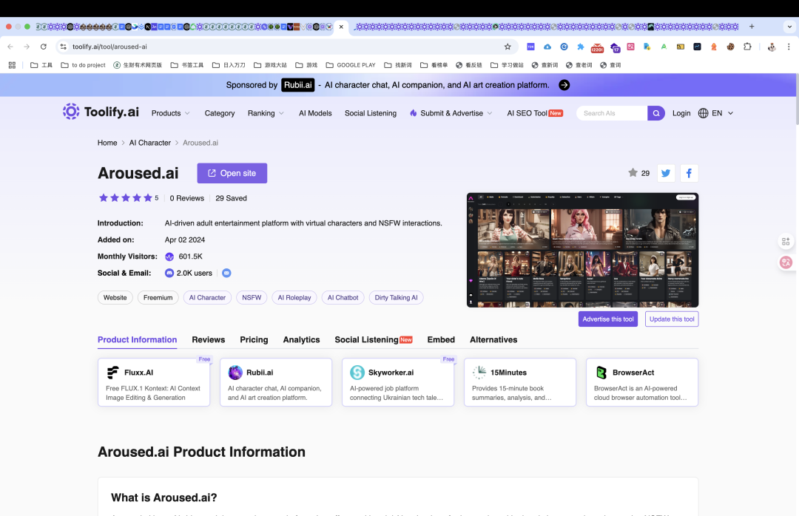
Task: Click the 15Minutes logo icon
Action: [x=479, y=373]
